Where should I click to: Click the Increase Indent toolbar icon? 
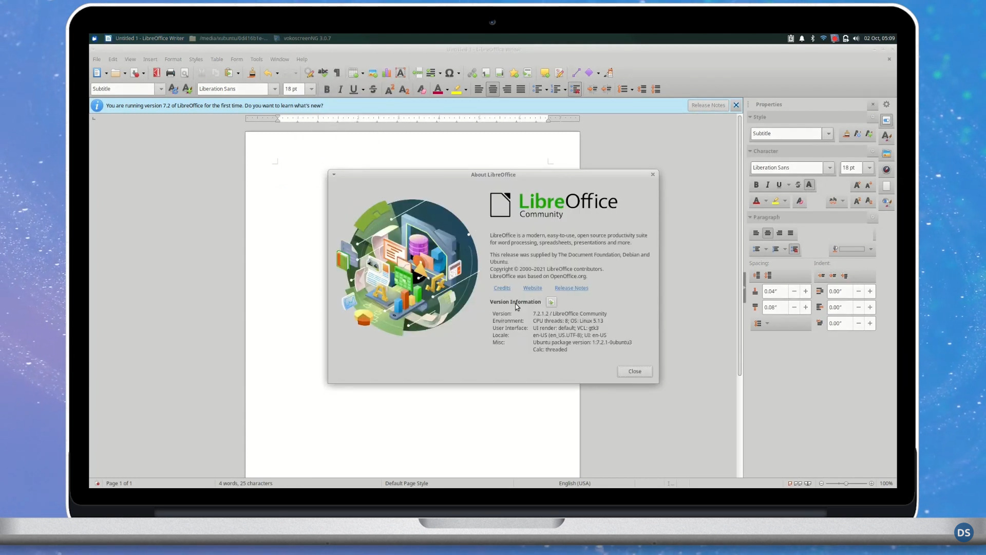click(x=592, y=89)
